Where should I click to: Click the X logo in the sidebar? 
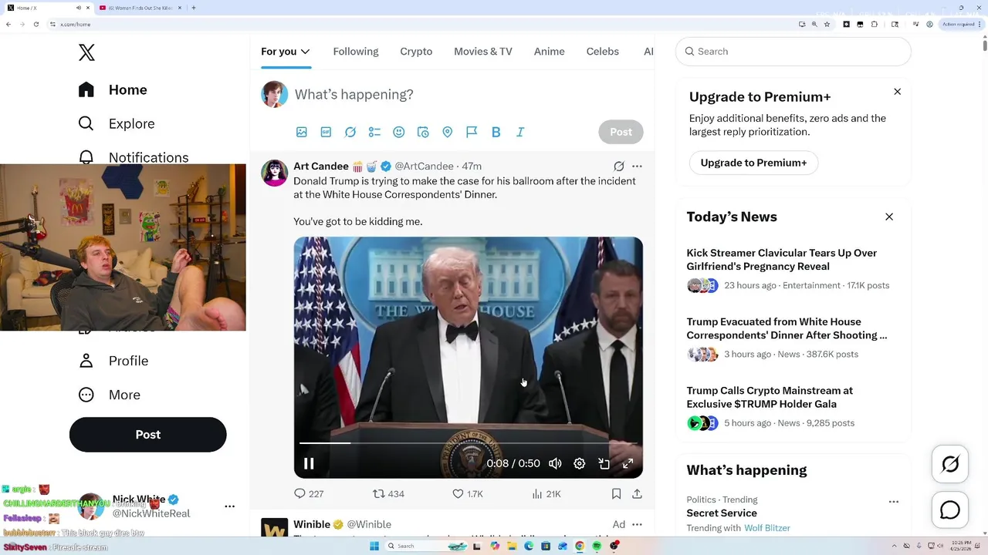(x=86, y=52)
